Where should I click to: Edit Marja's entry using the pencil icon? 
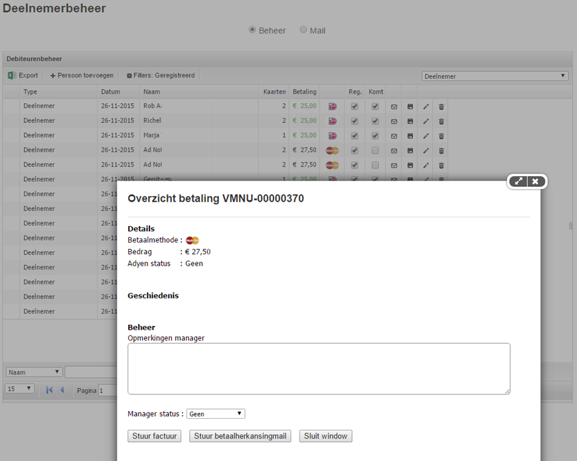point(426,136)
